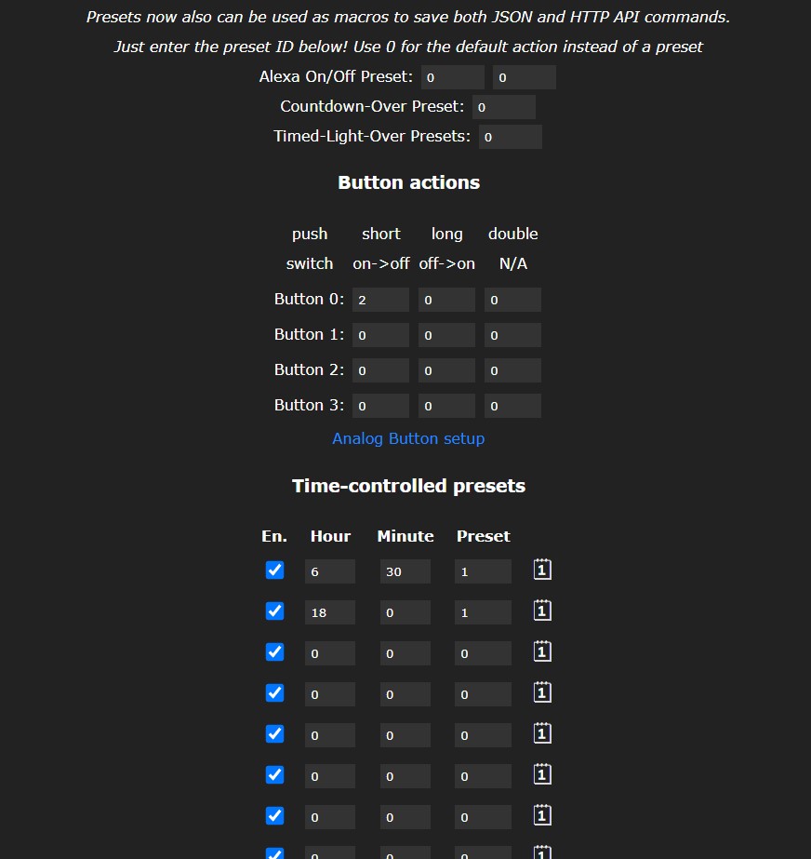This screenshot has width=811, height=859.
Task: Click Button 3 double press field
Action: click(x=512, y=406)
